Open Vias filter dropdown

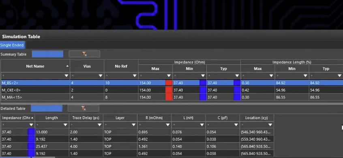101,76
